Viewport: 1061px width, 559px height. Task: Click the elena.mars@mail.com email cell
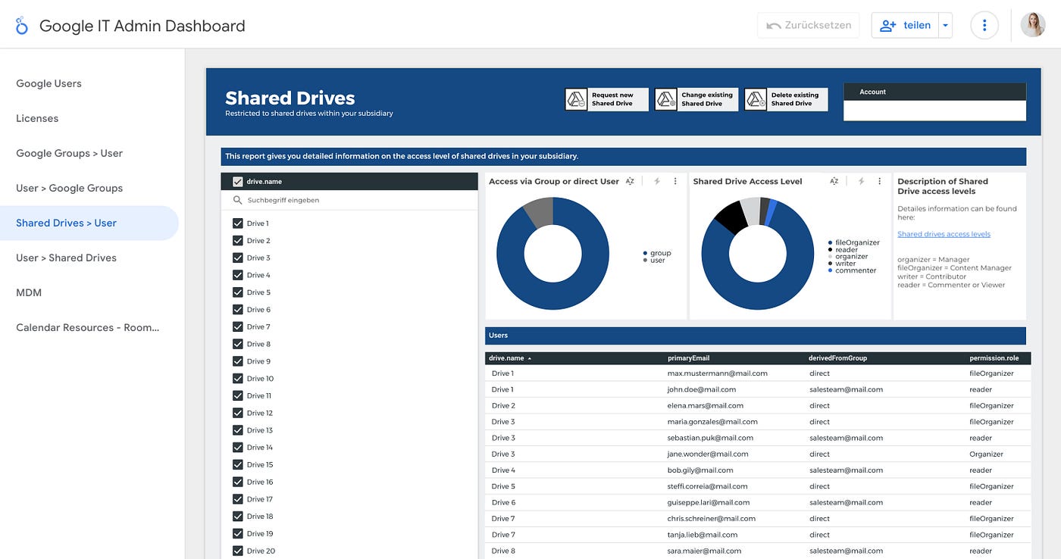point(705,406)
